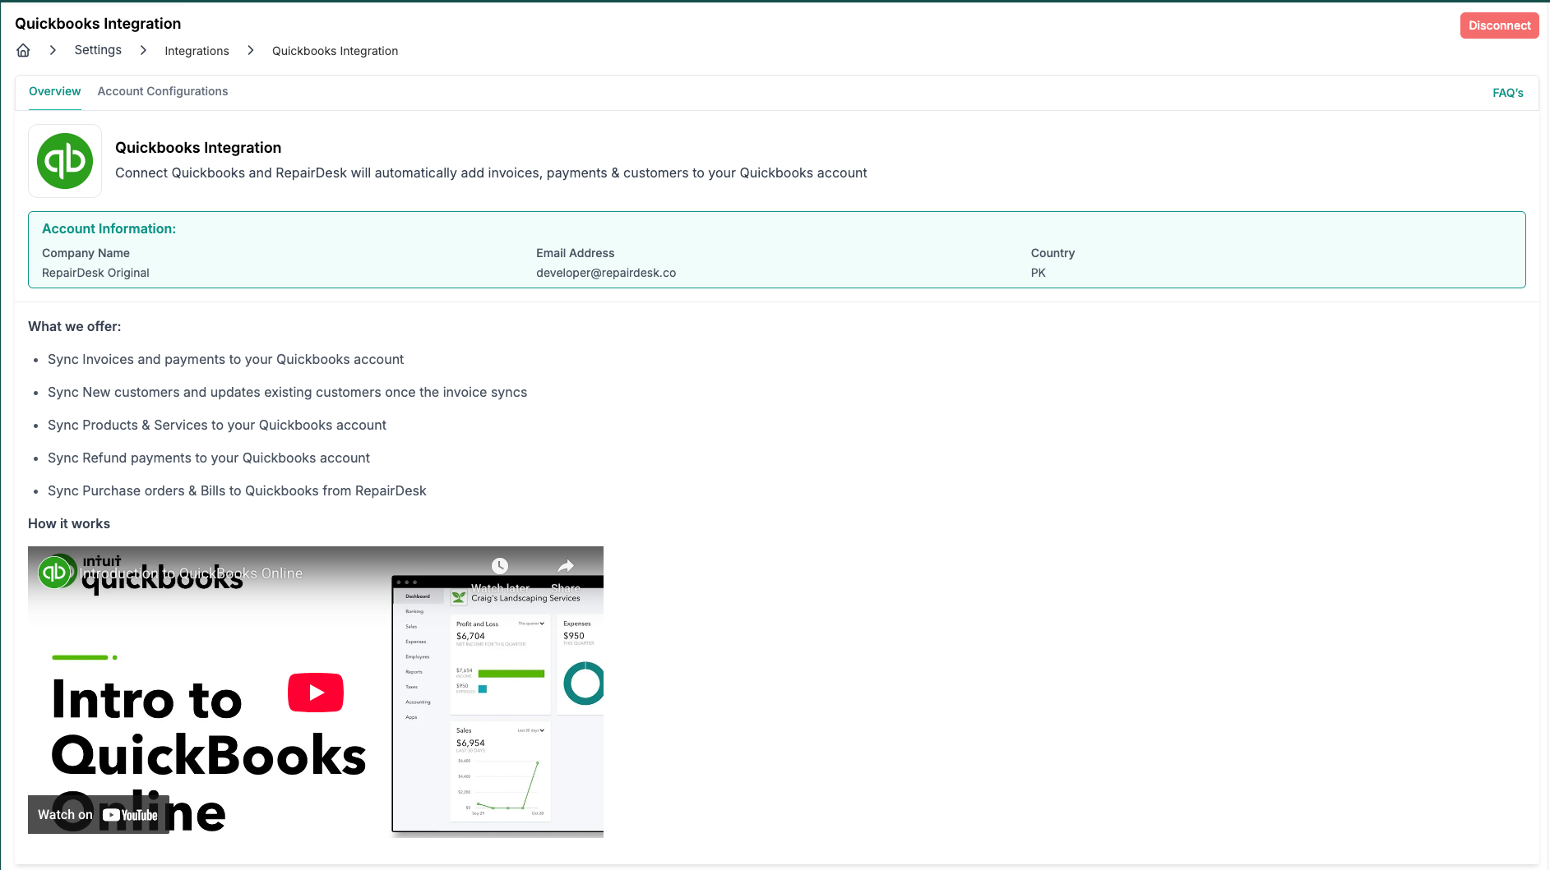Click the green QuickBooks logo beside integration title
Image resolution: width=1550 pixels, height=870 pixels.
tap(65, 161)
